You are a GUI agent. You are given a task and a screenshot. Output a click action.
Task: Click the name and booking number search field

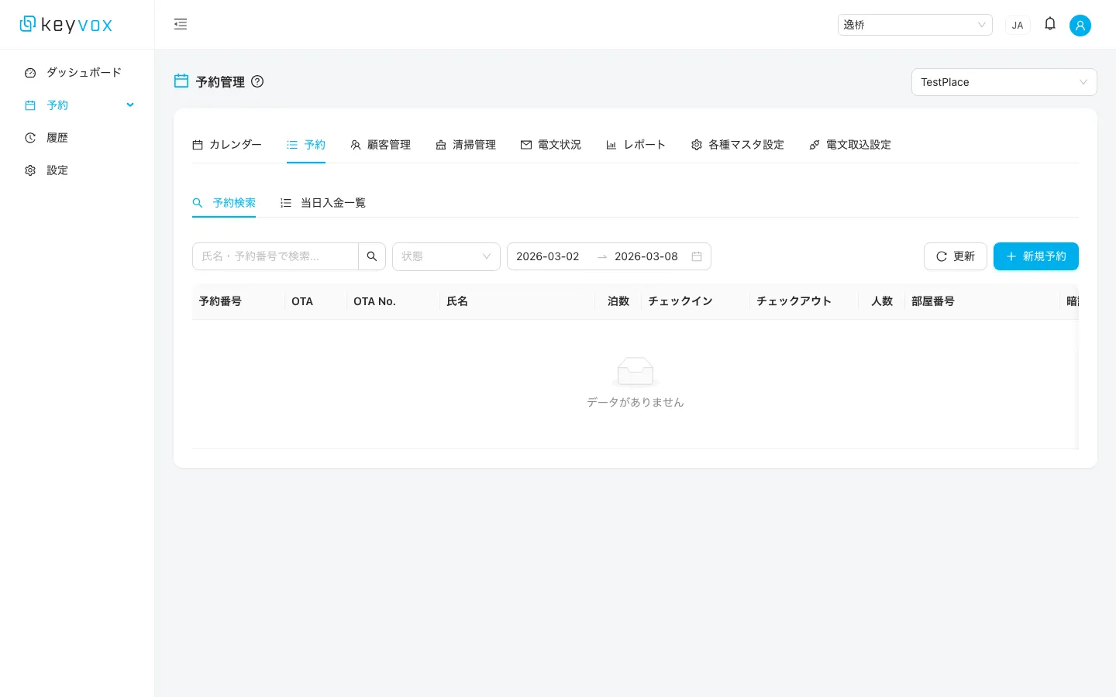click(x=276, y=256)
